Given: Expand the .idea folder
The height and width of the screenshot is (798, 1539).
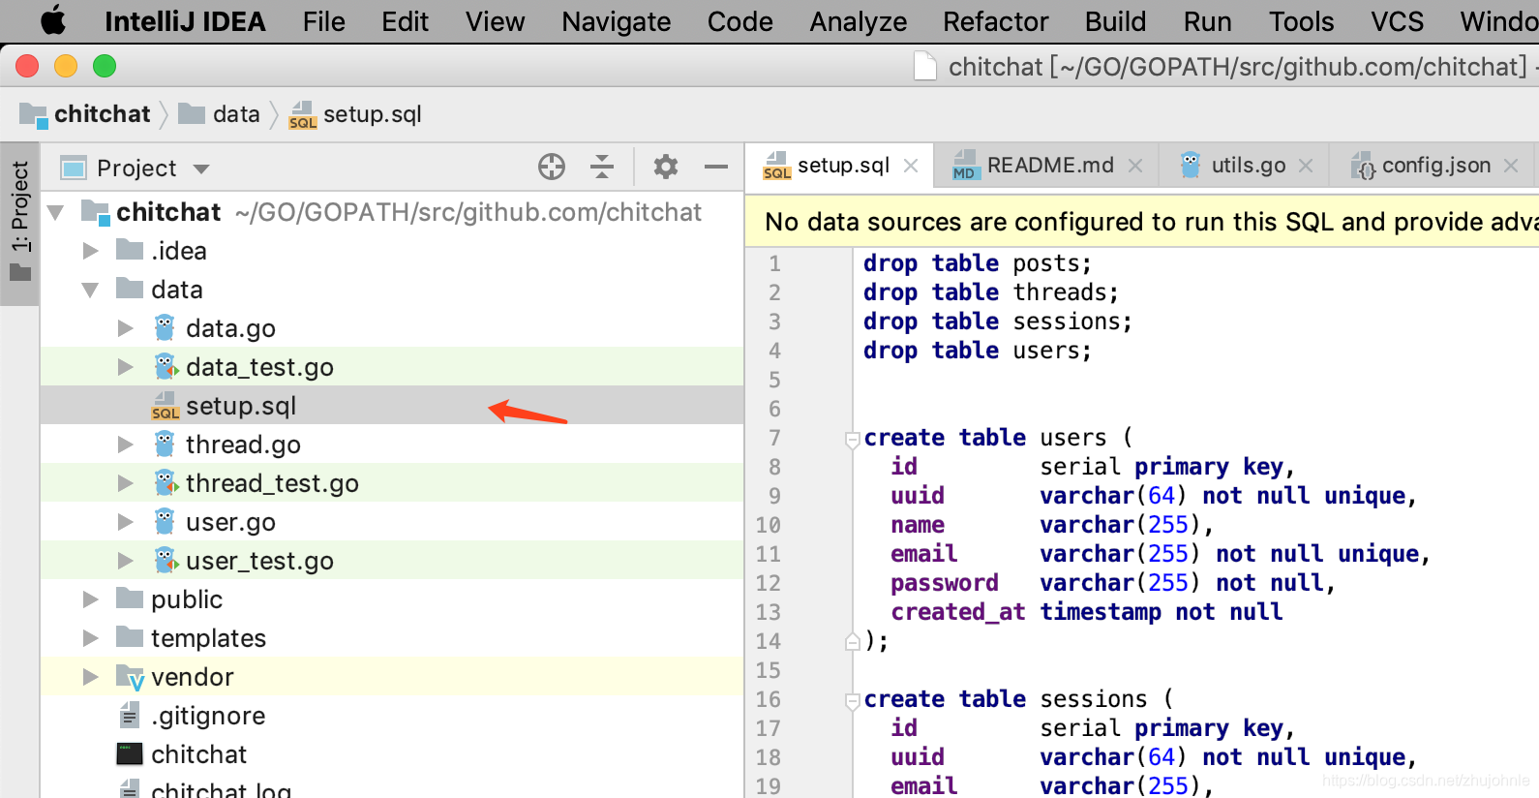Looking at the screenshot, I should coord(91,251).
